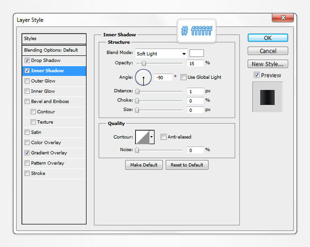
Task: Select the Stroke style row
Action: 54,173
